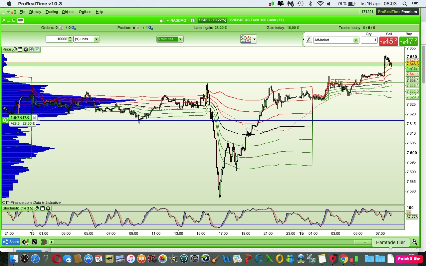Open order settings gears next to Orders

coord(74,28)
